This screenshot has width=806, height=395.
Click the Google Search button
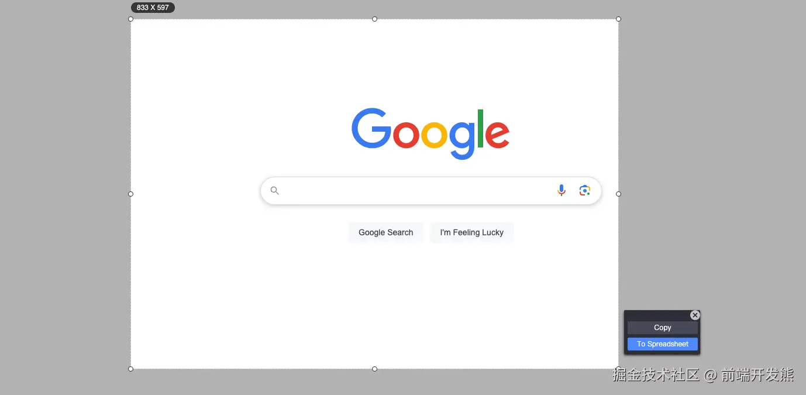click(386, 232)
